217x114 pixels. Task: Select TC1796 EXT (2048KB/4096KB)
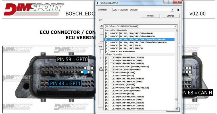[139, 70]
